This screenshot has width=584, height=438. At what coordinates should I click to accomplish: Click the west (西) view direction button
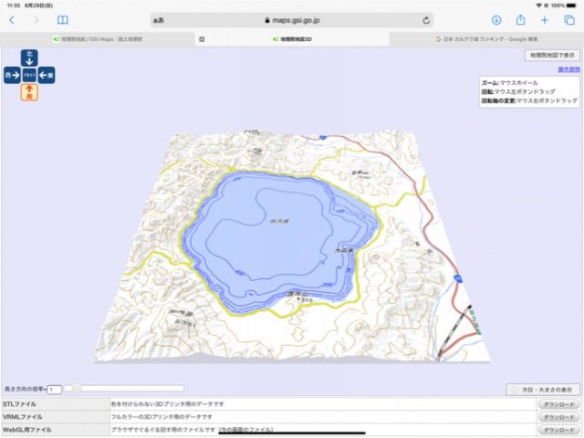click(x=12, y=75)
